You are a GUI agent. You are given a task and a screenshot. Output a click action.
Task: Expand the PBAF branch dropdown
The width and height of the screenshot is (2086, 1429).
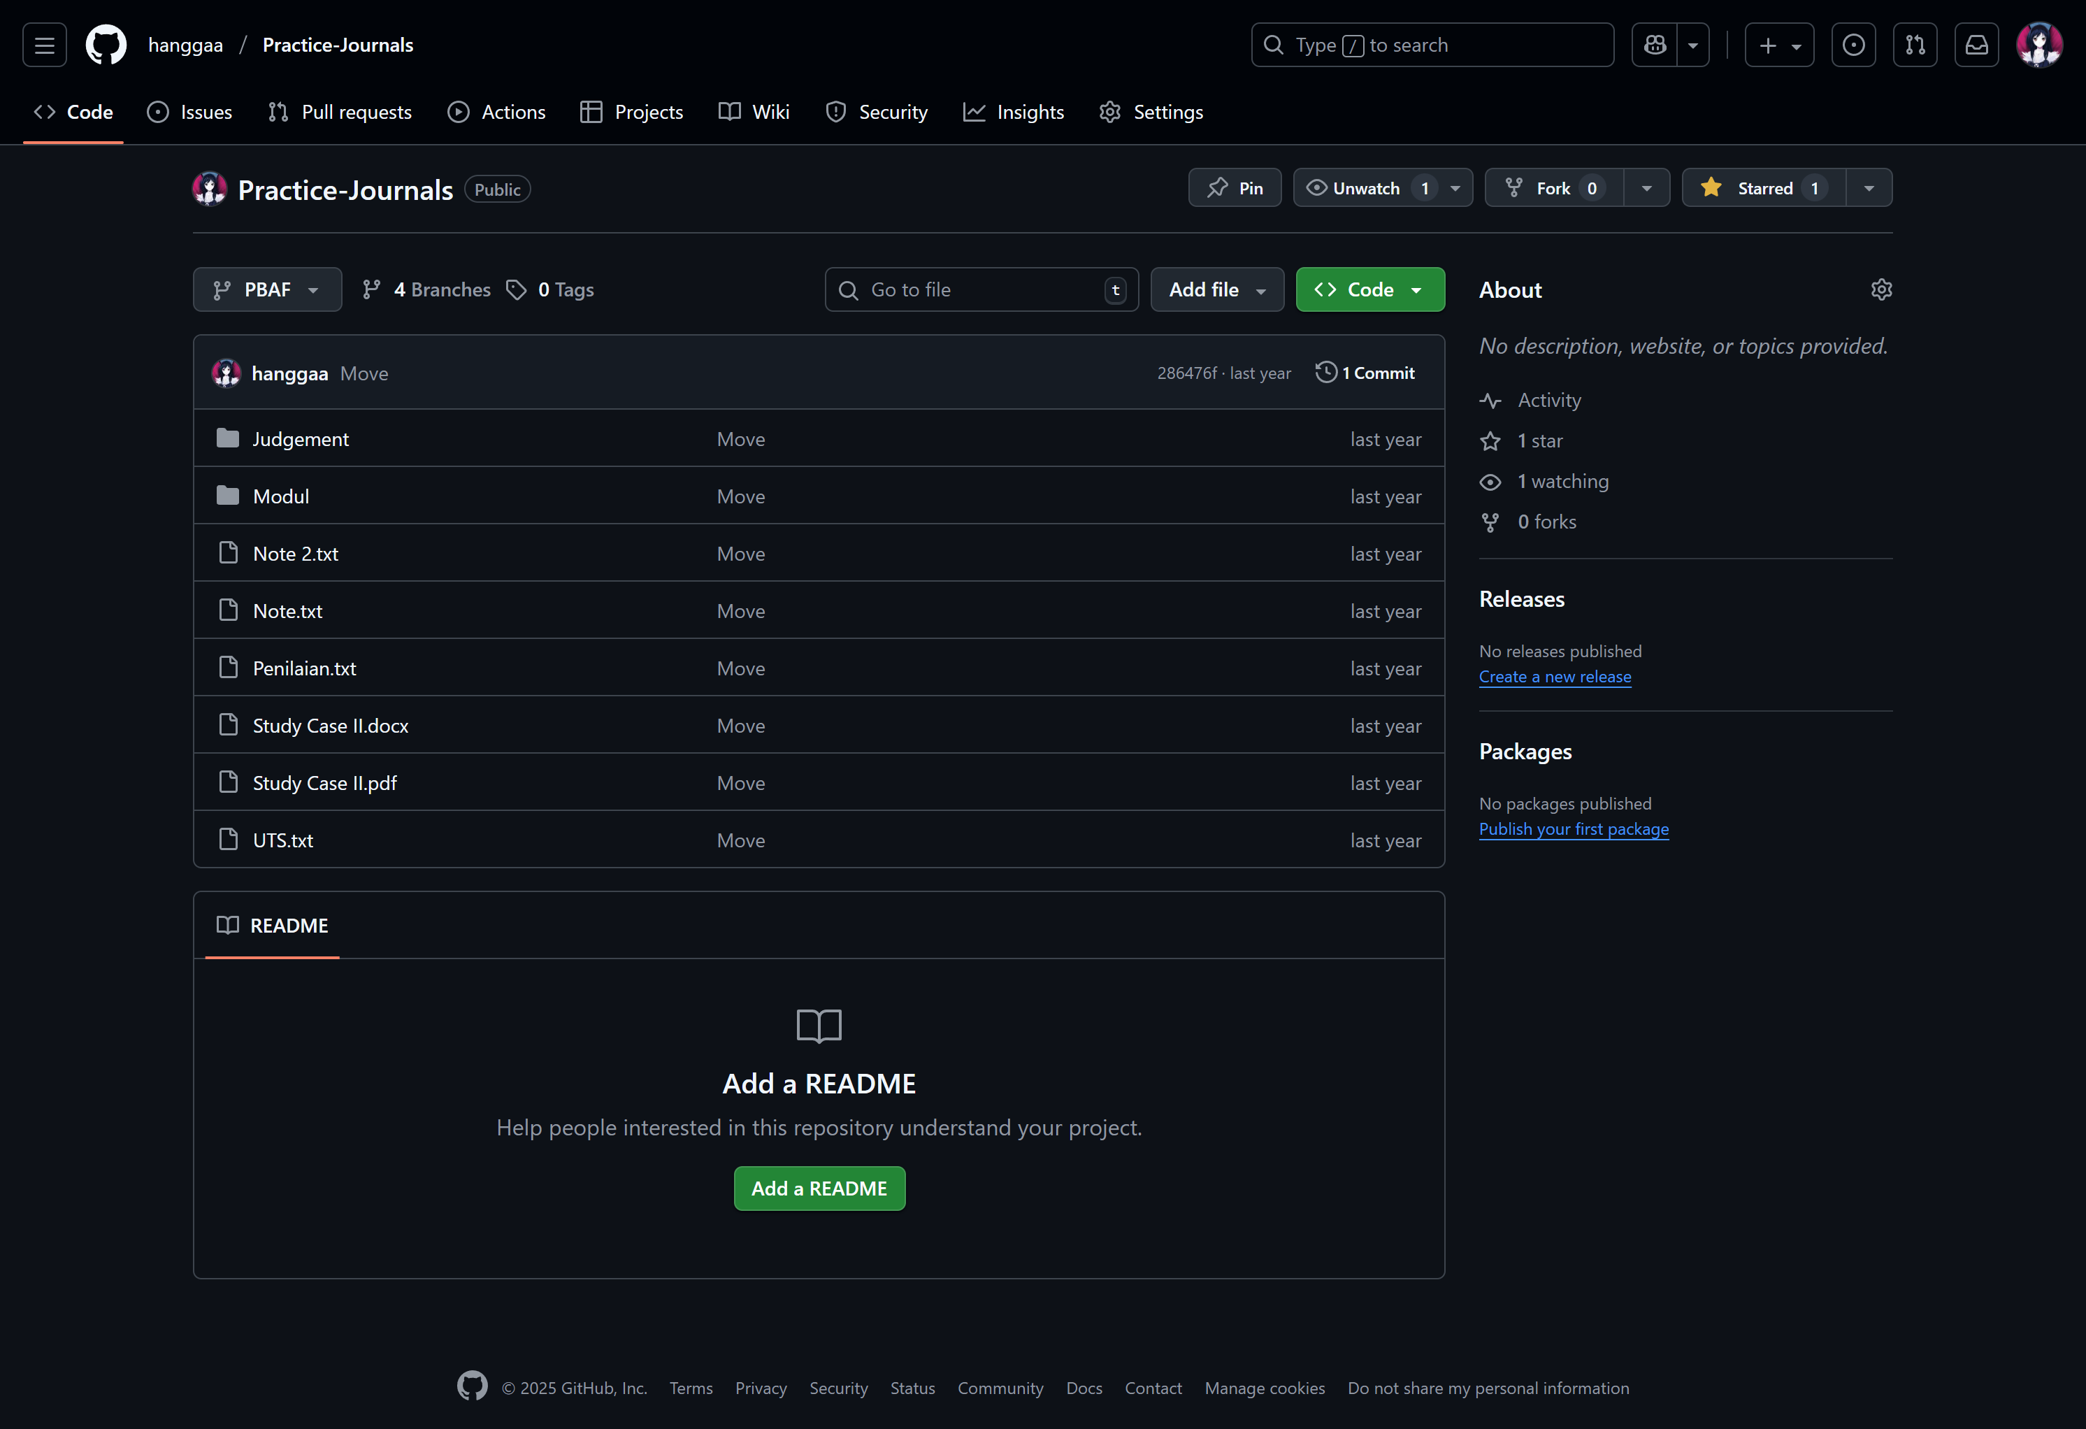(266, 289)
